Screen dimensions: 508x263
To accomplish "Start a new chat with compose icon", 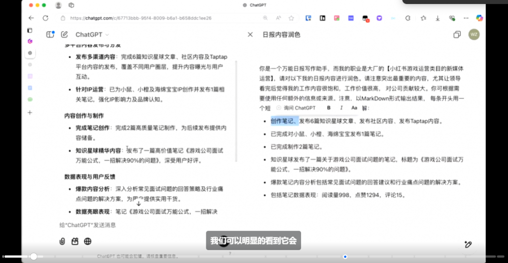I will click(64, 35).
